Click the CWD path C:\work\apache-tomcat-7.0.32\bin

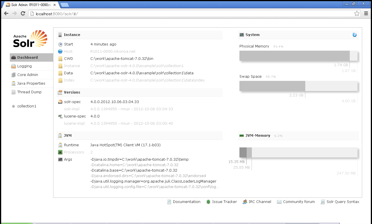[122, 59]
